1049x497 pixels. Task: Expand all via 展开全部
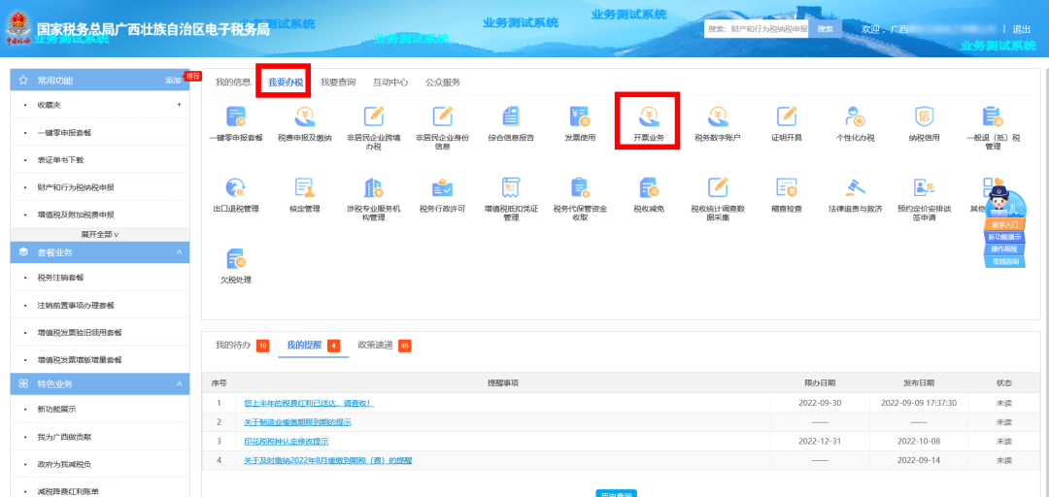click(x=100, y=234)
